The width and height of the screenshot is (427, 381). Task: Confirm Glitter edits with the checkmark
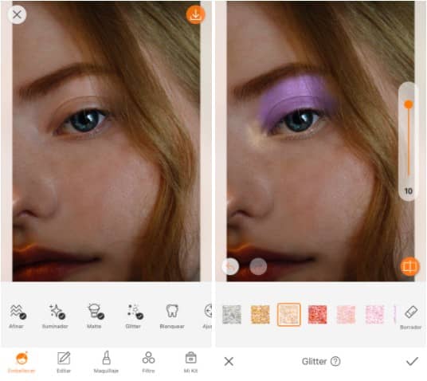(x=412, y=361)
